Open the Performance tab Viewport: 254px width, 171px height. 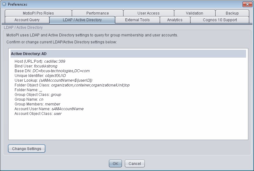(x=97, y=13)
